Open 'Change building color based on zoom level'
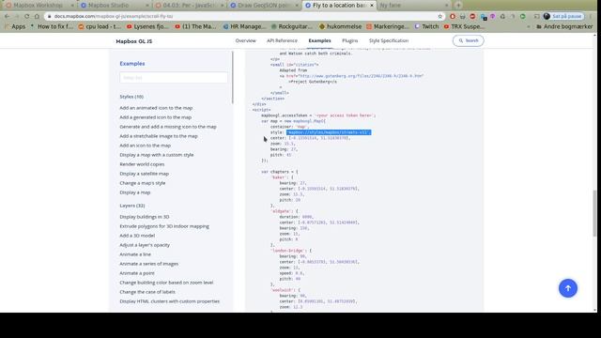The width and height of the screenshot is (601, 338). tap(166, 283)
